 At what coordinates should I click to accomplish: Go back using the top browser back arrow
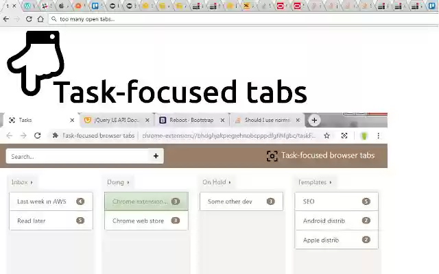pyautogui.click(x=6, y=19)
